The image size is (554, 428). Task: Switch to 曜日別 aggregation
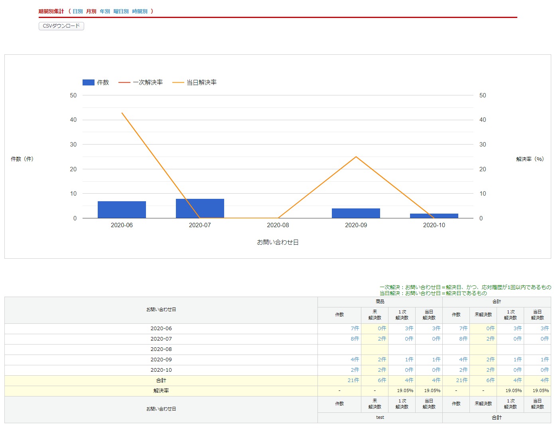(121, 12)
